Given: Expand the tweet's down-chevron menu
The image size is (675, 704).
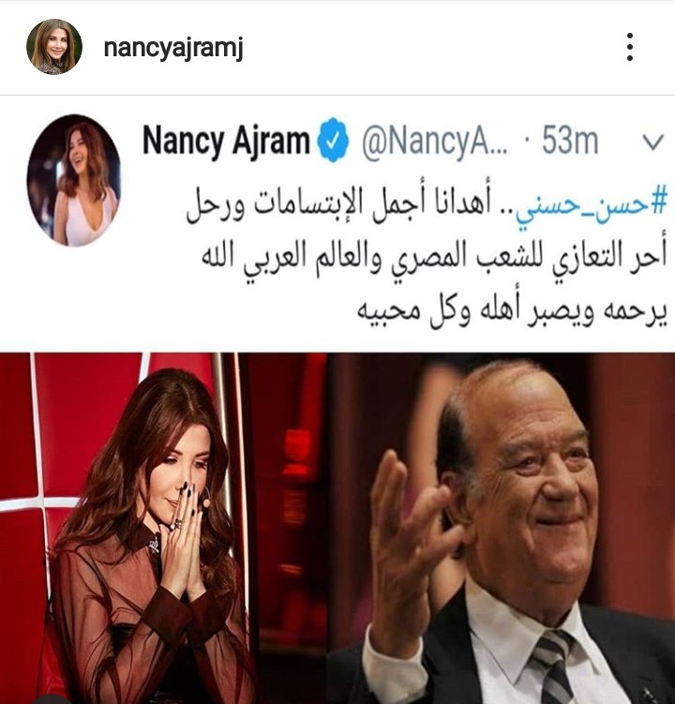Looking at the screenshot, I should click(652, 142).
